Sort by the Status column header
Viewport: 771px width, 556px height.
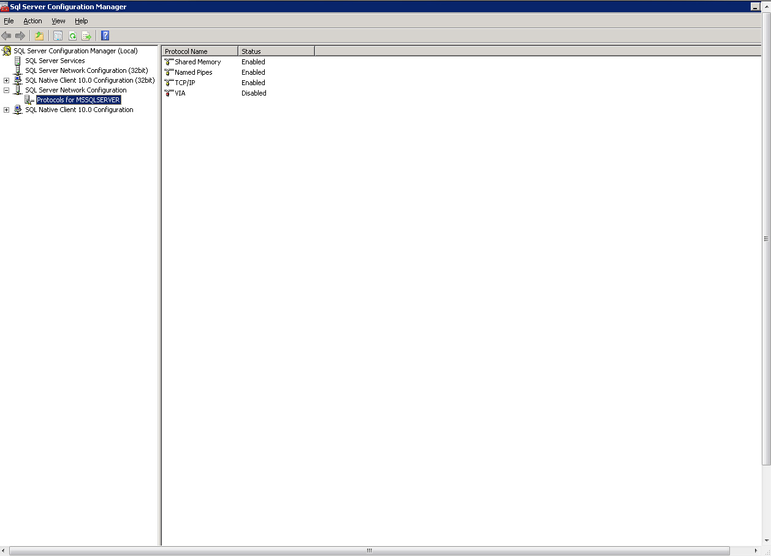pyautogui.click(x=276, y=51)
